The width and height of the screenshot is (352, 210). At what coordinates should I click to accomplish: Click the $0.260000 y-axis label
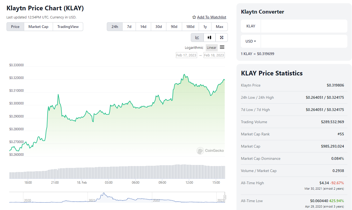tap(16, 155)
